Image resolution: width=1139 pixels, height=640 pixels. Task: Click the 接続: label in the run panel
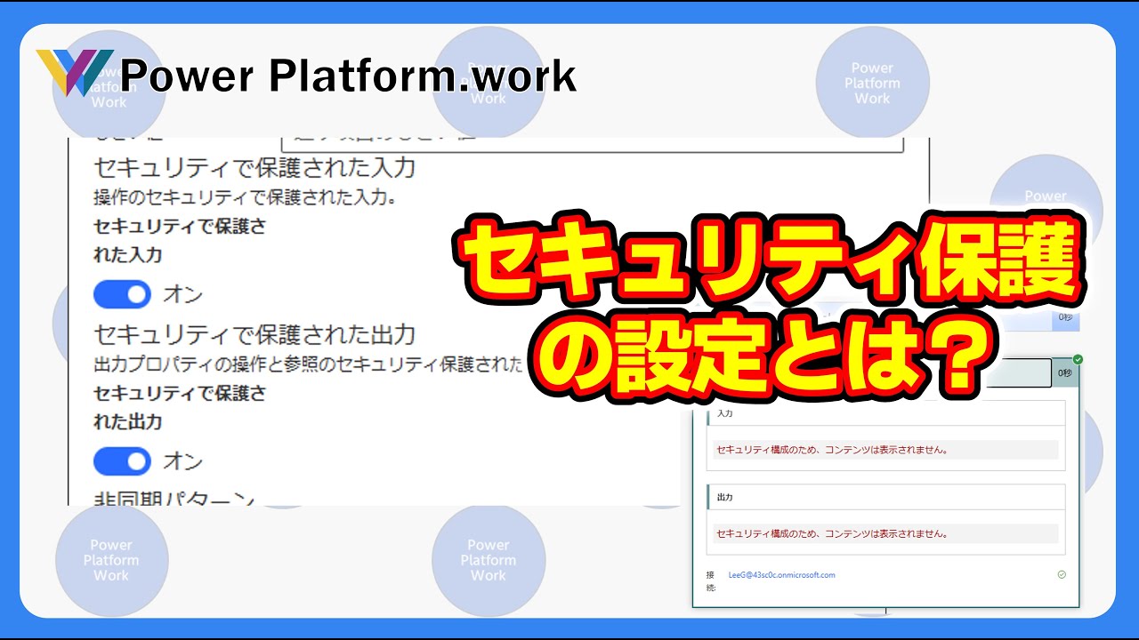(710, 581)
